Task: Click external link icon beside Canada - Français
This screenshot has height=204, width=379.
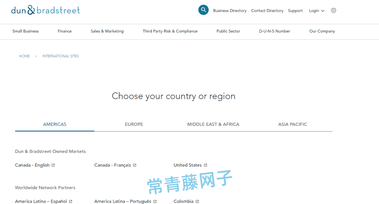Action: [x=135, y=165]
